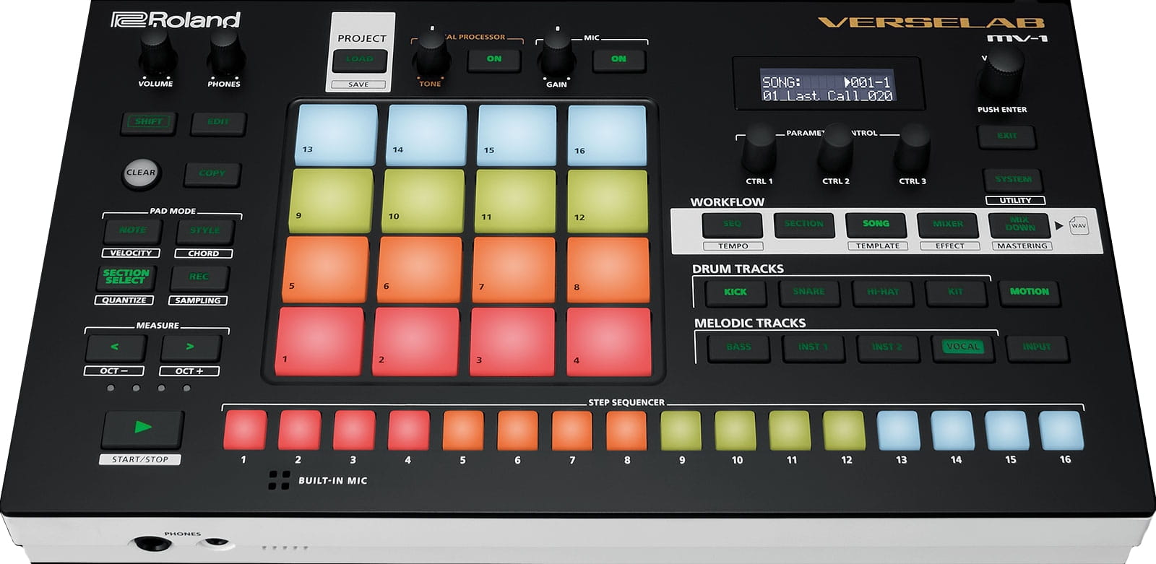1156x564 pixels.
Task: Switch to the SONG workflow mode
Action: (876, 224)
